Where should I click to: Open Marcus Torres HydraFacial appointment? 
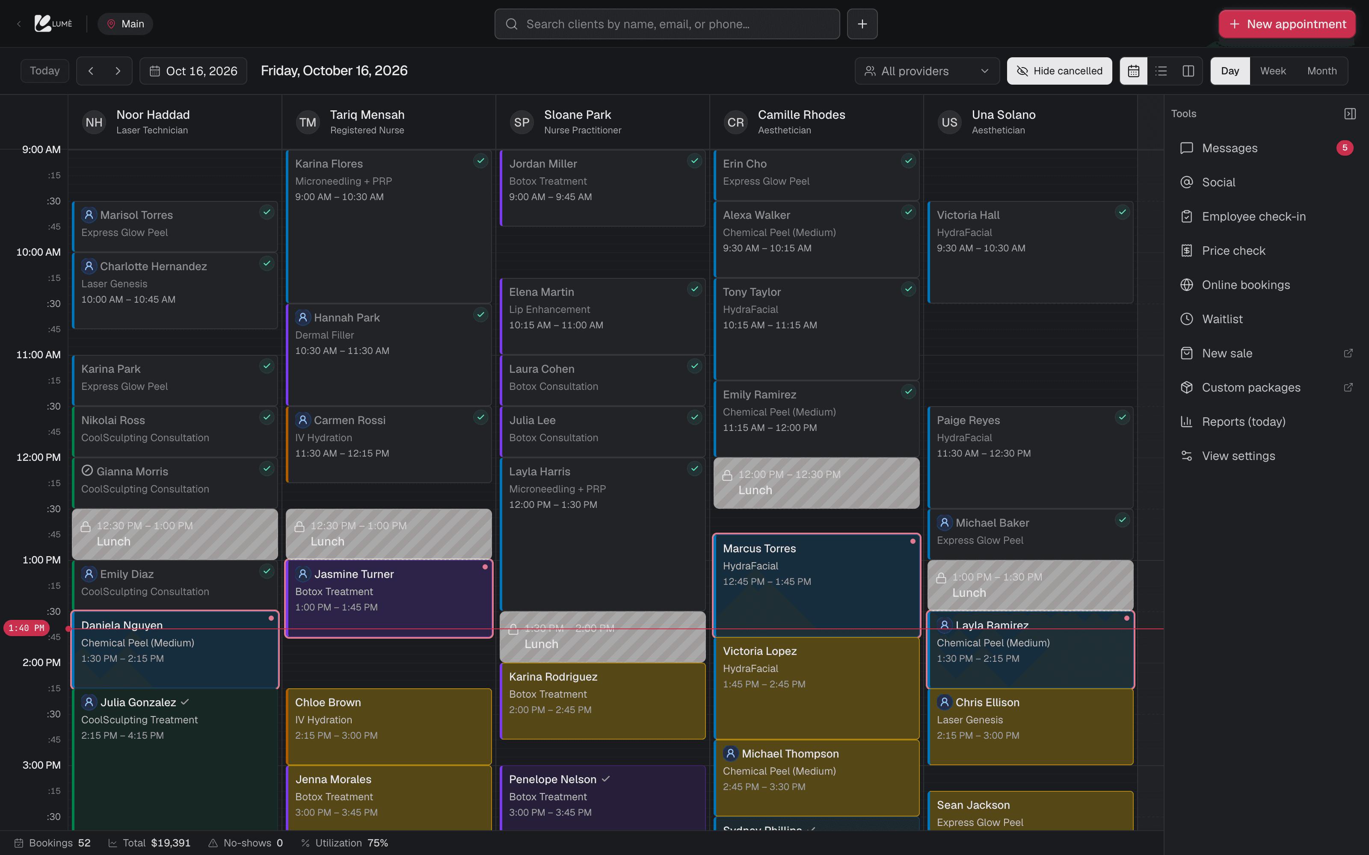click(x=816, y=585)
